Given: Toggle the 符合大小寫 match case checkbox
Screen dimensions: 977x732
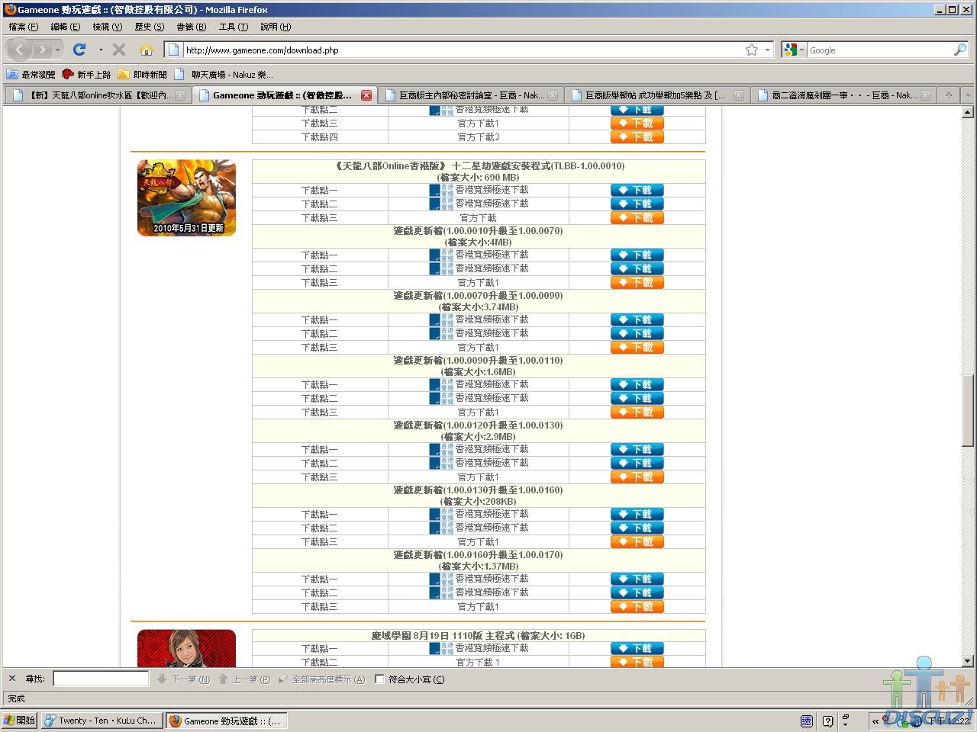Looking at the screenshot, I should (x=379, y=679).
